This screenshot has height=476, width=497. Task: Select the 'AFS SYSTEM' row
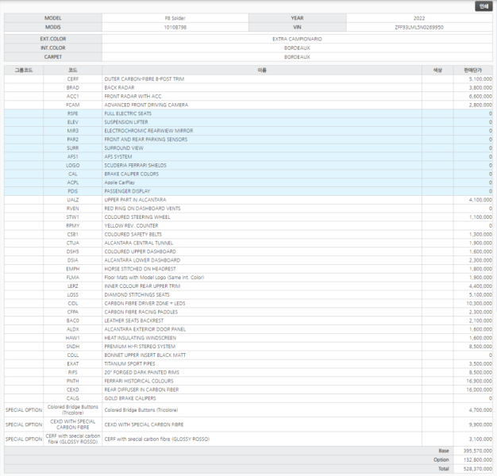point(118,157)
